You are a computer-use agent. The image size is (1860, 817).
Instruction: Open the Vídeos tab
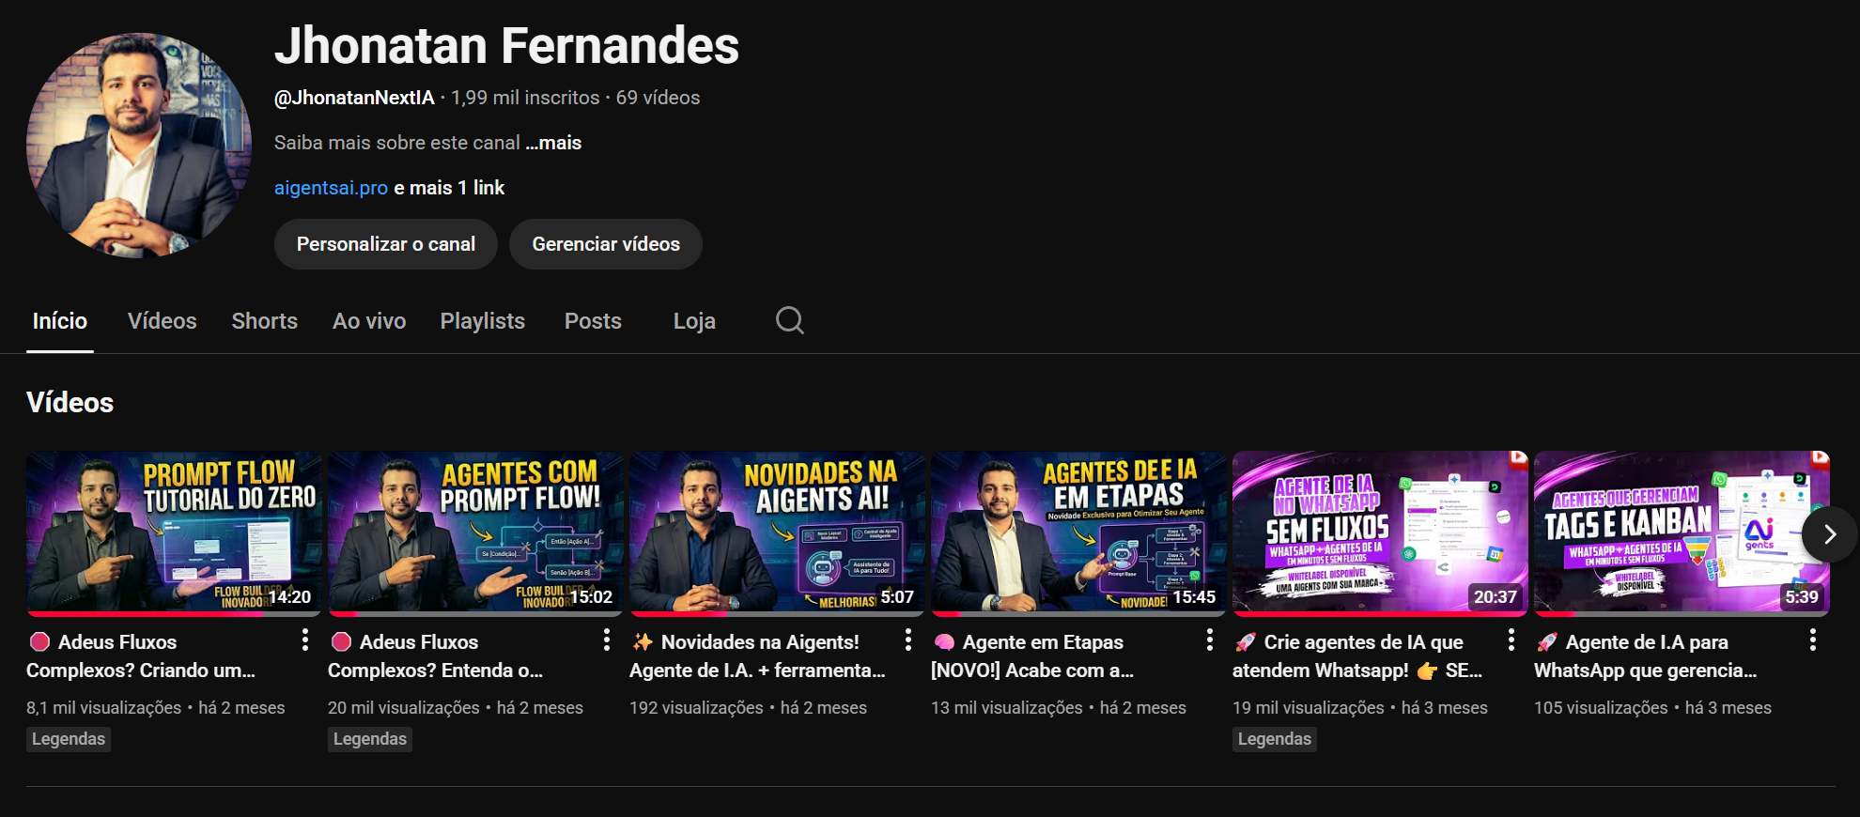[163, 321]
